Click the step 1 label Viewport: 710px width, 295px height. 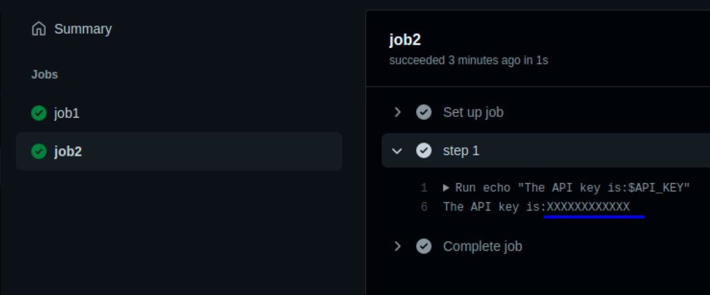(461, 150)
